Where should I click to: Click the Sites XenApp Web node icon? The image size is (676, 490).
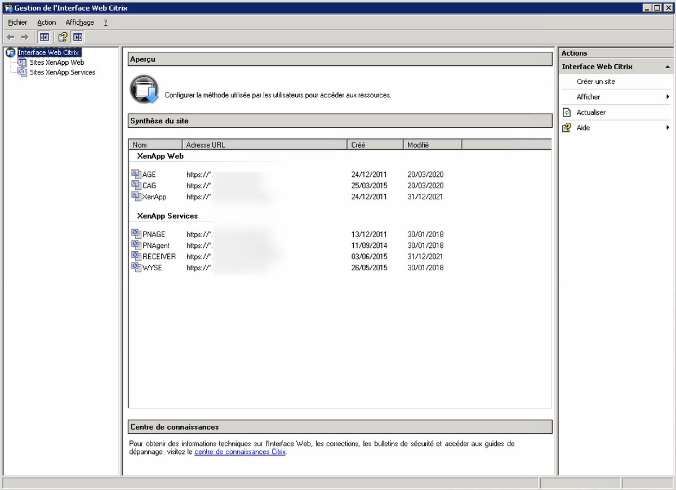[23, 63]
